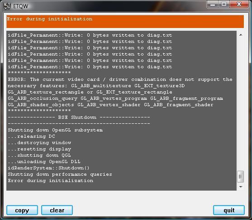Click the ETQW window title text

click(x=20, y=6)
